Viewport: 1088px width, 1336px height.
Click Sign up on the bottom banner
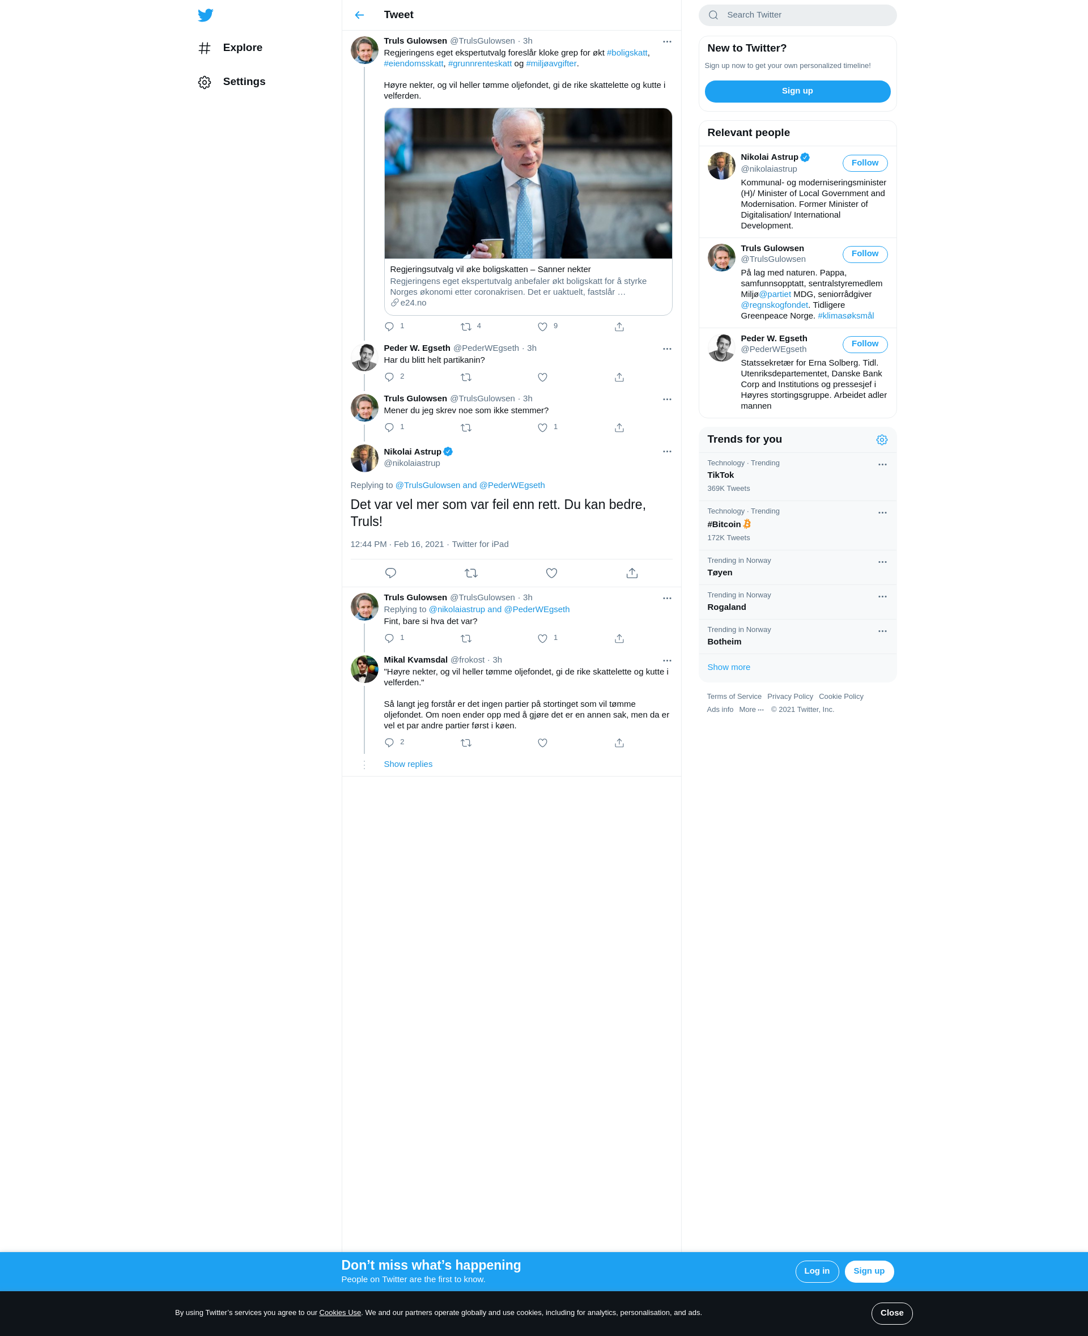[869, 1271]
